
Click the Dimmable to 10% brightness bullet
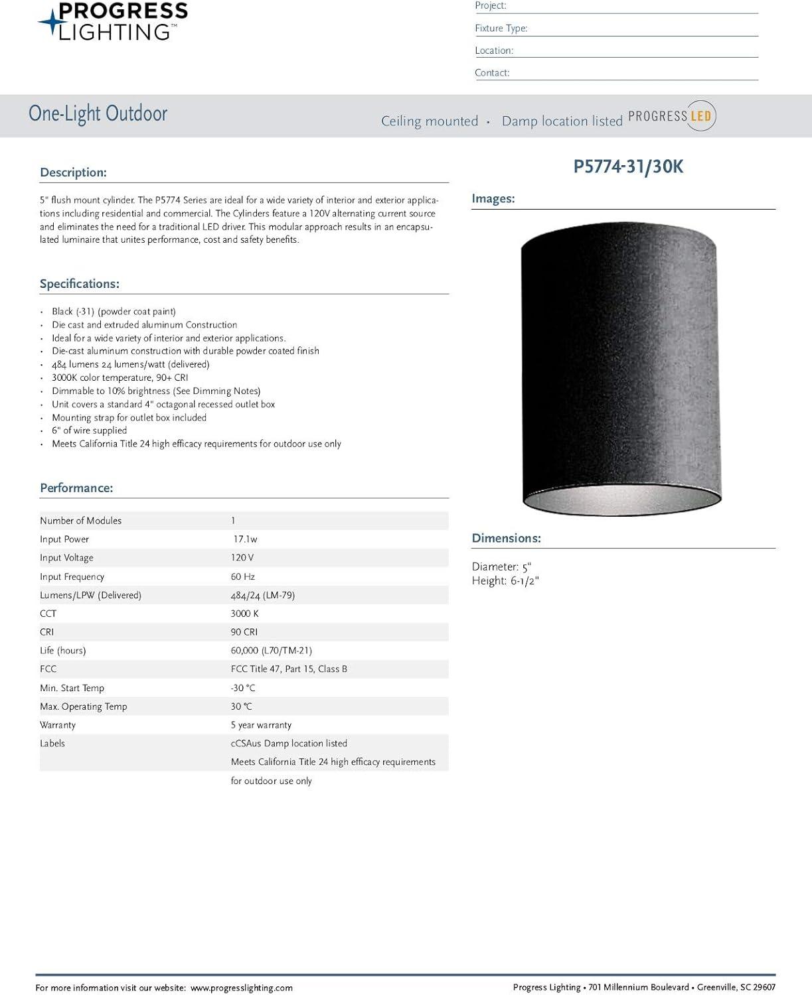point(156,391)
